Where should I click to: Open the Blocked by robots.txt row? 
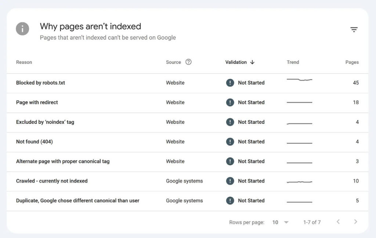point(188,83)
